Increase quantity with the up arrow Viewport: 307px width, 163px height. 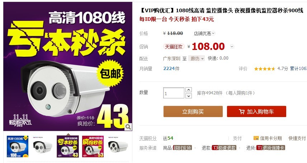click(189, 90)
